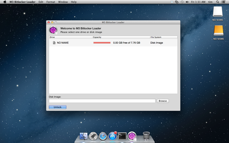Image resolution: width=229 pixels, height=143 pixels.
Task: Open the Format menu
Action: [x=51, y=2]
